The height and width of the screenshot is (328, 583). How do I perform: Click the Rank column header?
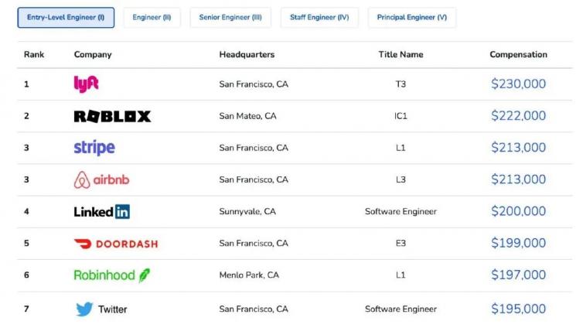[34, 55]
